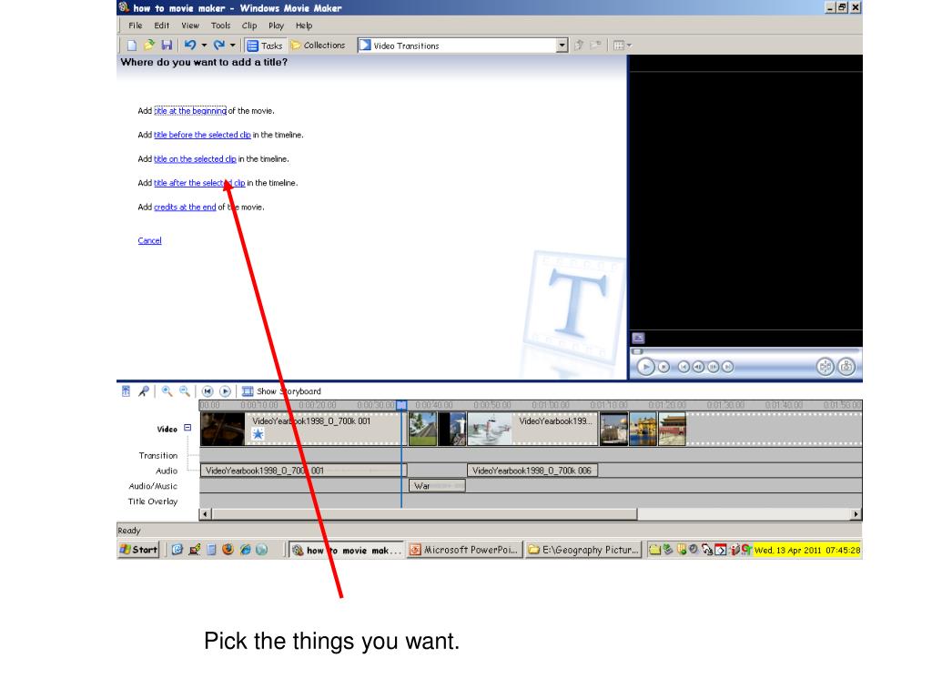Select the VideoYearbook199... second video clip
932x699 pixels.
click(x=532, y=430)
